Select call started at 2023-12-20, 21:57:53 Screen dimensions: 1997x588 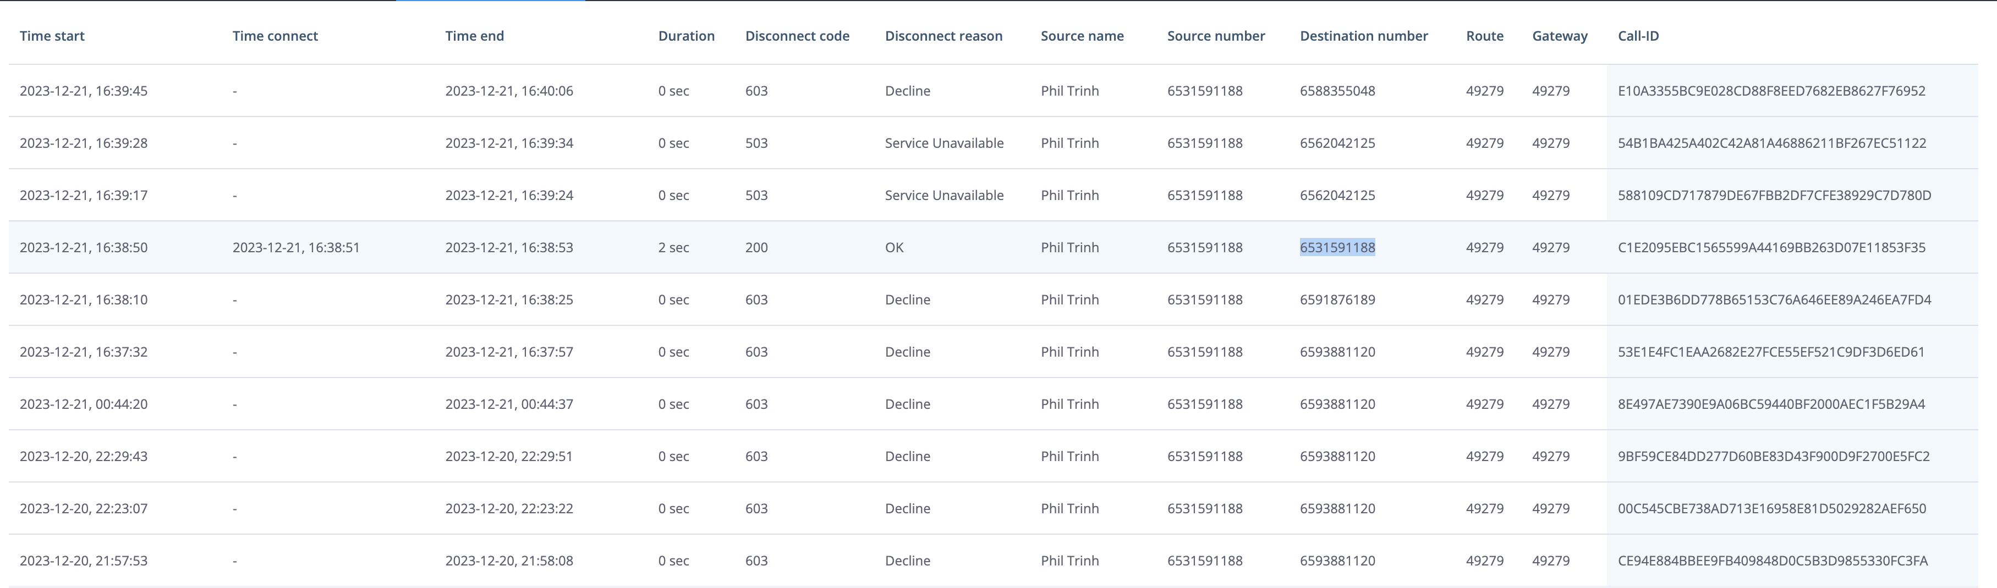coord(83,561)
